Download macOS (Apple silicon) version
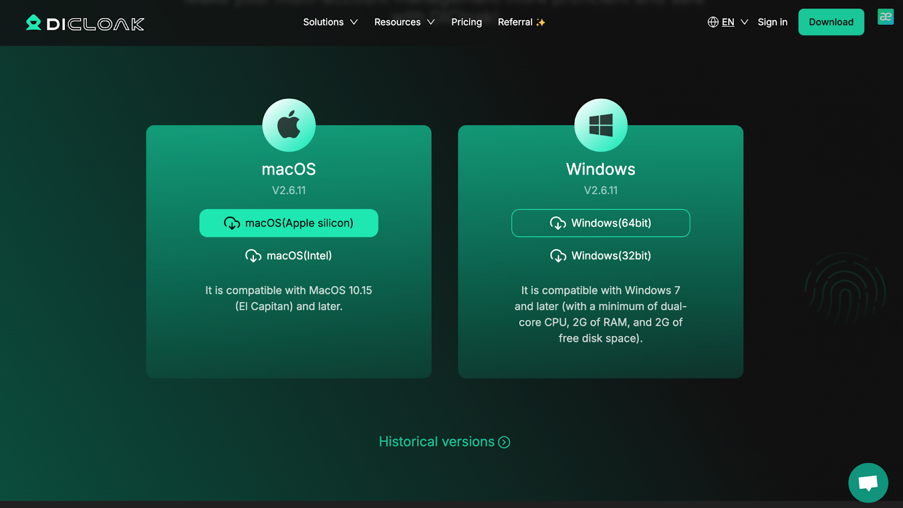 (x=288, y=223)
